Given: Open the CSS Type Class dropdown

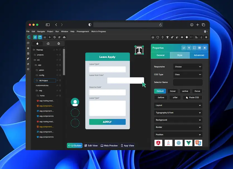Looking at the screenshot, I should [x=188, y=74].
